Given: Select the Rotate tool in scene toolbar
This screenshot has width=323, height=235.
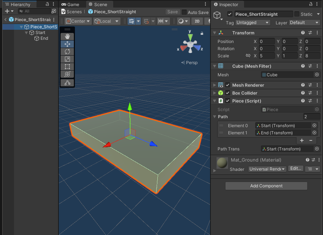Looking at the screenshot, I should 67,52.
